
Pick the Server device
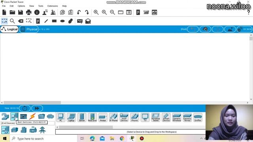click(x=82, y=118)
